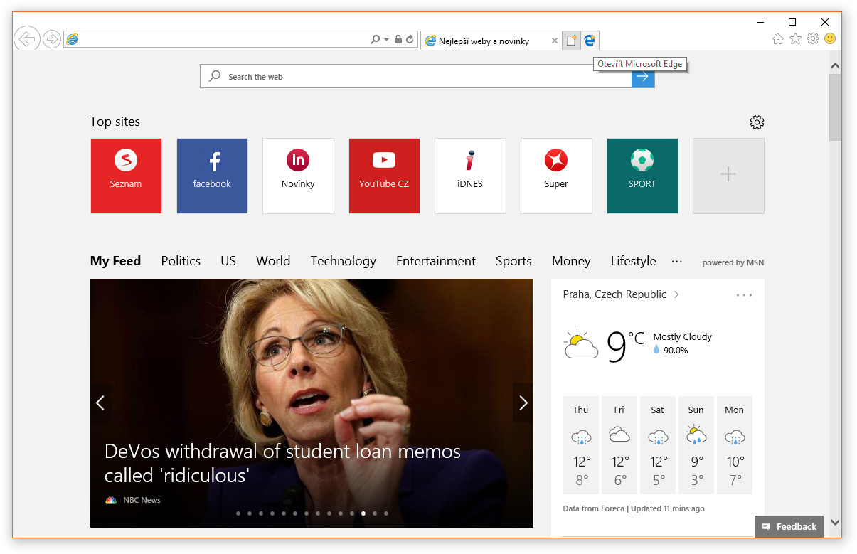Switch to the Technology feed tab
Image resolution: width=857 pixels, height=554 pixels.
344,261
